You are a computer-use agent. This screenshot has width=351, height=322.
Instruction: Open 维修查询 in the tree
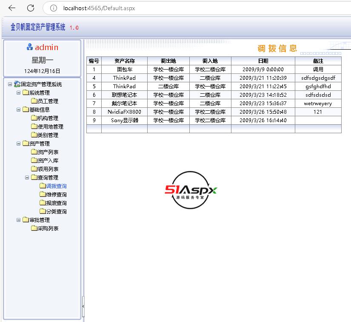click(x=56, y=195)
